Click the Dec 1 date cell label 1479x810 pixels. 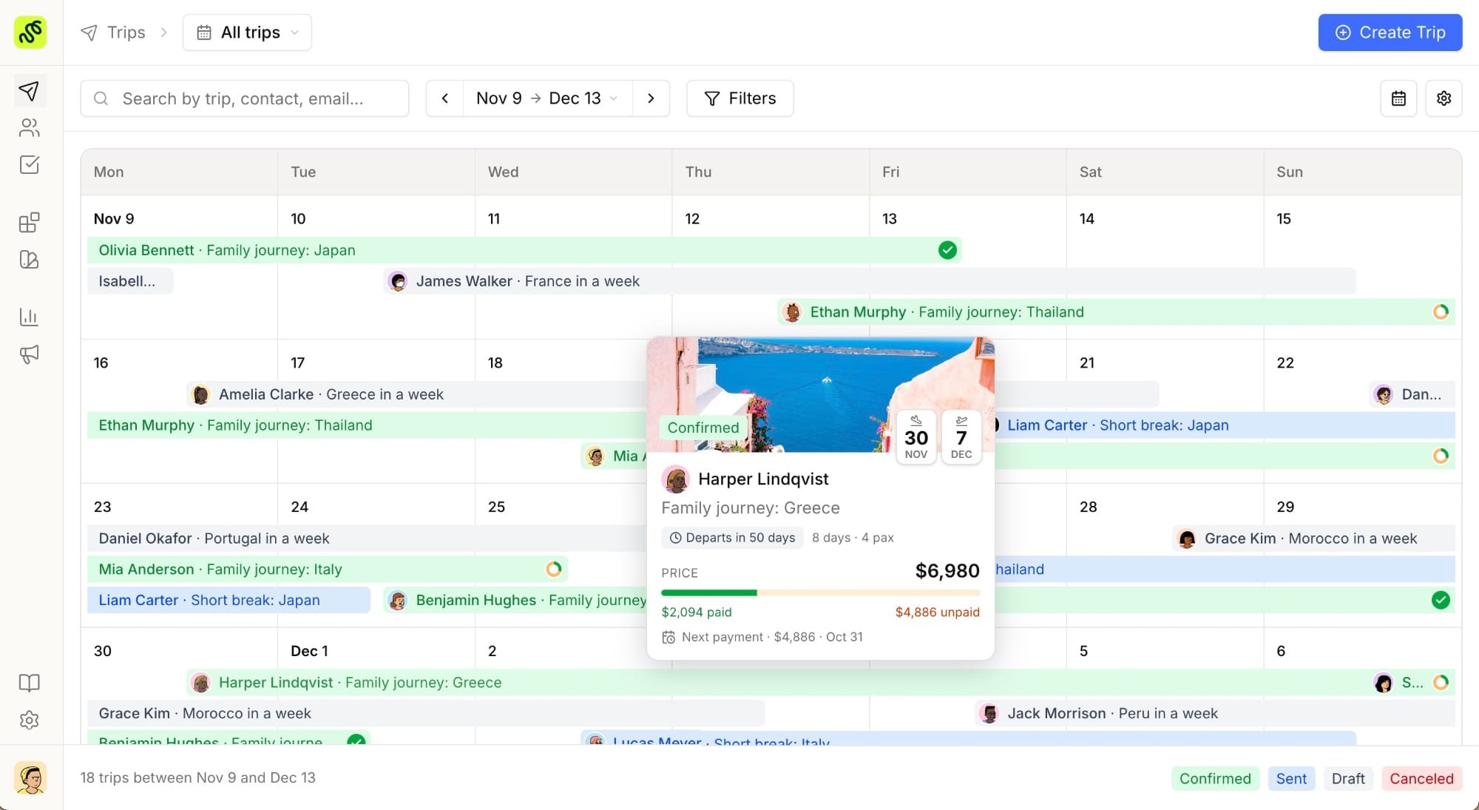[309, 651]
